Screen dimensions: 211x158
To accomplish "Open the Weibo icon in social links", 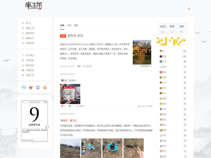I will 31,87.
